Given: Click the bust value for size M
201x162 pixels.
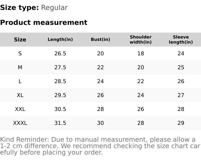Looking at the screenshot, I should 100,67.
